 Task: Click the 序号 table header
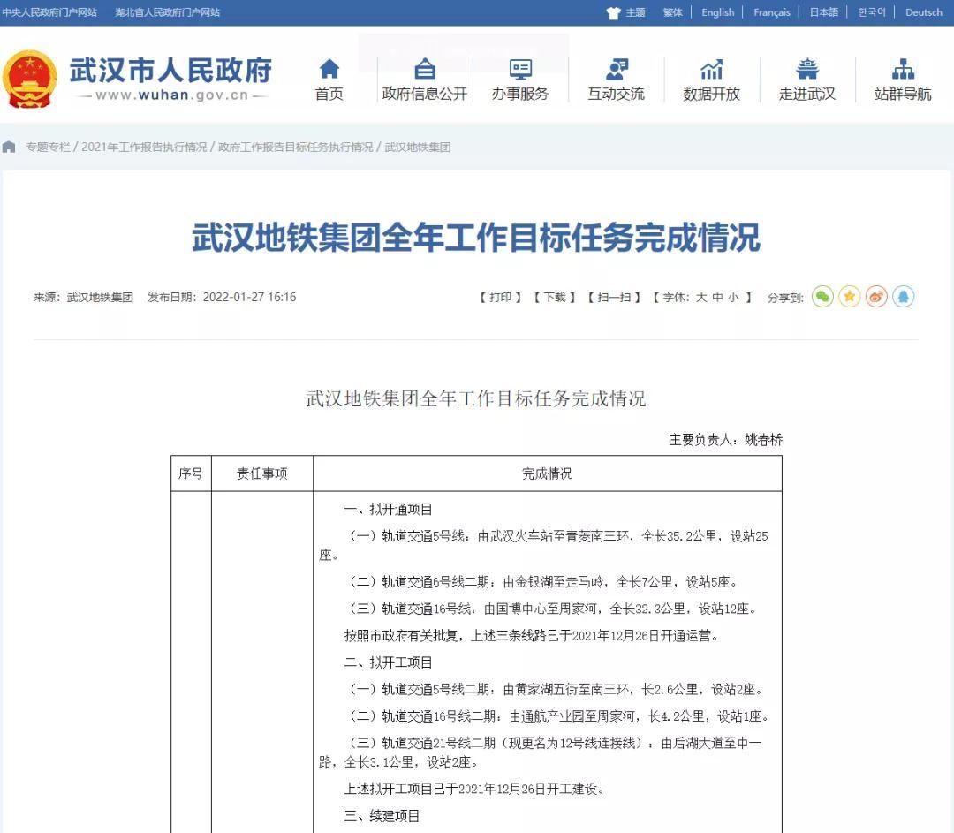point(191,473)
